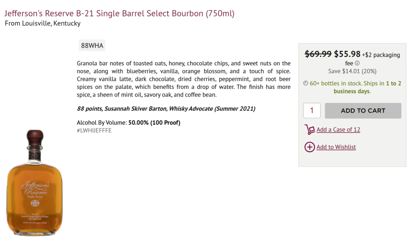Viewport: 411px width, 238px height.
Task: Click the clock icon beside stock status
Action: coord(306,83)
